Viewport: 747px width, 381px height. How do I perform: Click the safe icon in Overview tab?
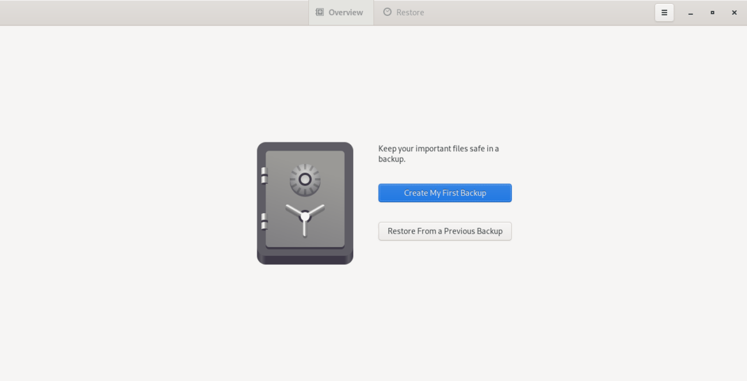point(320,12)
